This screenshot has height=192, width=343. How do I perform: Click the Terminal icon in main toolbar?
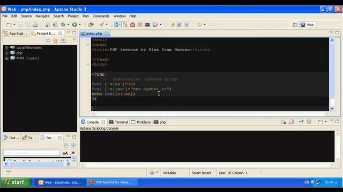coord(147,25)
